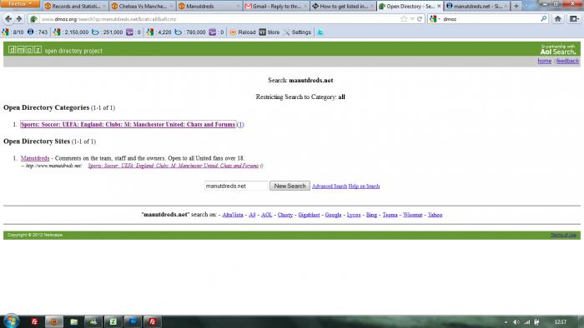This screenshot has width=584, height=328.
Task: Open the Twitter icon in the toolbar
Action: coord(320,32)
